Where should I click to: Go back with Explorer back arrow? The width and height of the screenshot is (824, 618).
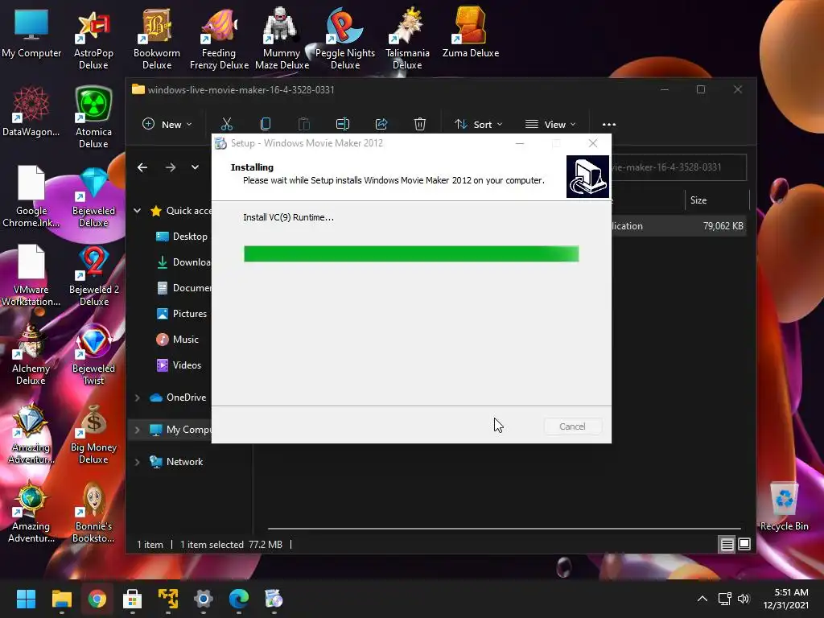pyautogui.click(x=142, y=167)
